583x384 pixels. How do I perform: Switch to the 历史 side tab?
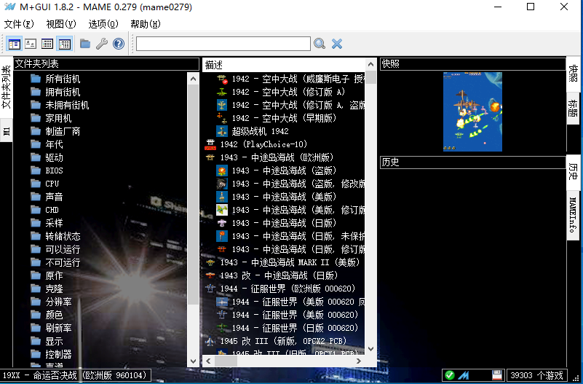(x=574, y=172)
